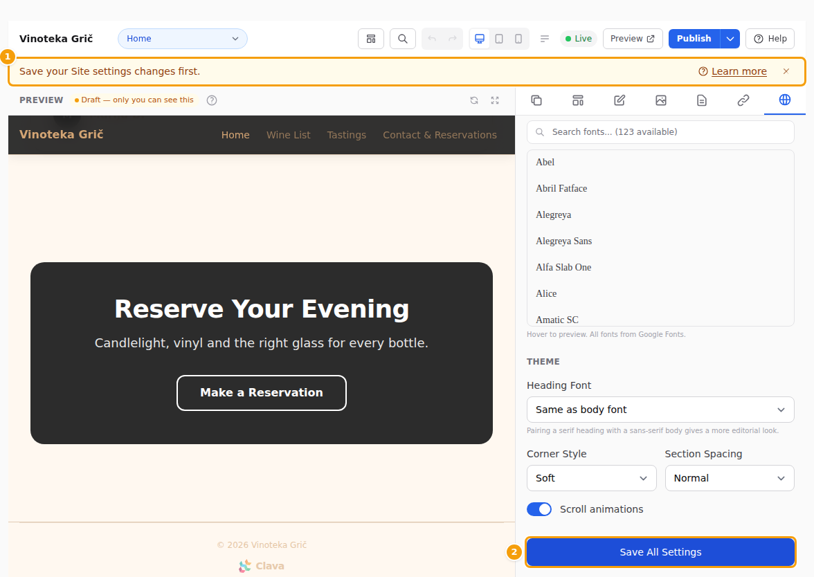Click the Publish button
This screenshot has height=577, width=814.
694,39
